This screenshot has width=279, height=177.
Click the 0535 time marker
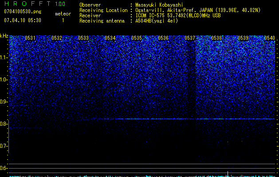(137, 38)
